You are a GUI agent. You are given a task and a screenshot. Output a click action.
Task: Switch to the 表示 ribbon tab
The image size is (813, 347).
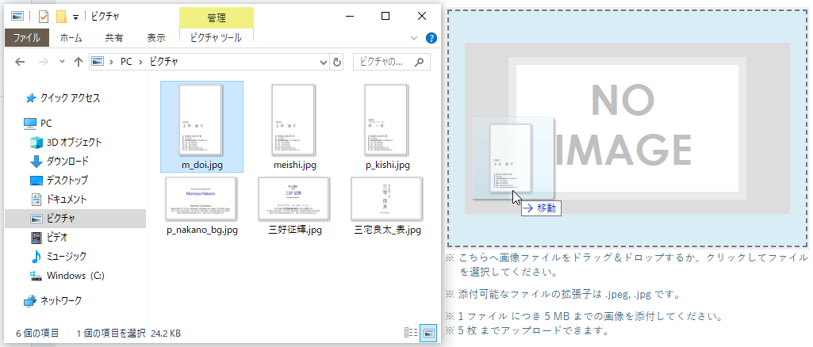pos(156,38)
